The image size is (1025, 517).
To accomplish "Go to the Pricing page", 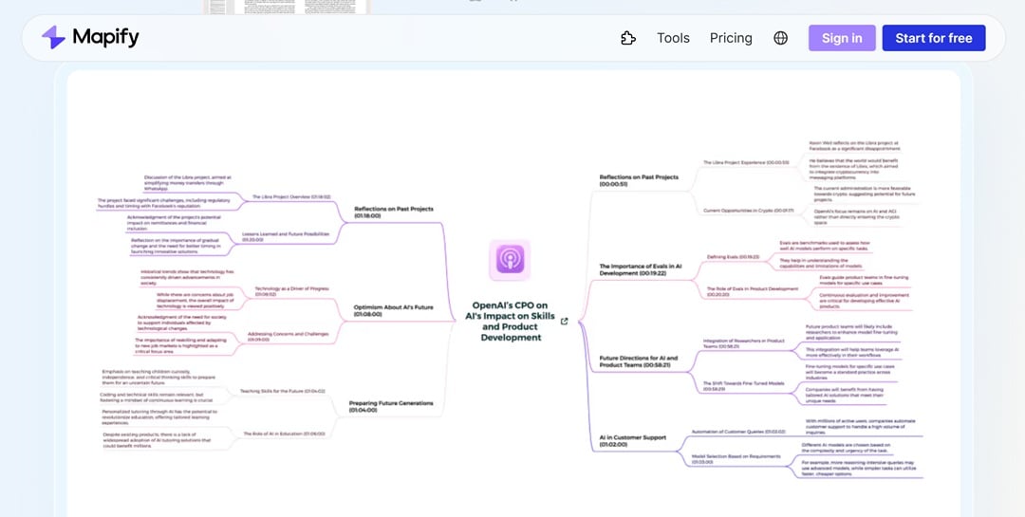I will pos(731,38).
